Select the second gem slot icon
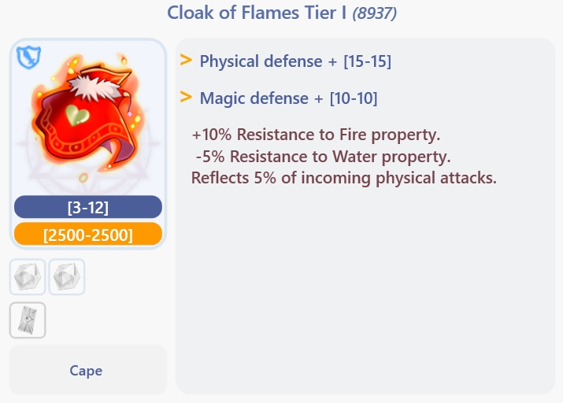563x403 pixels. [67, 277]
